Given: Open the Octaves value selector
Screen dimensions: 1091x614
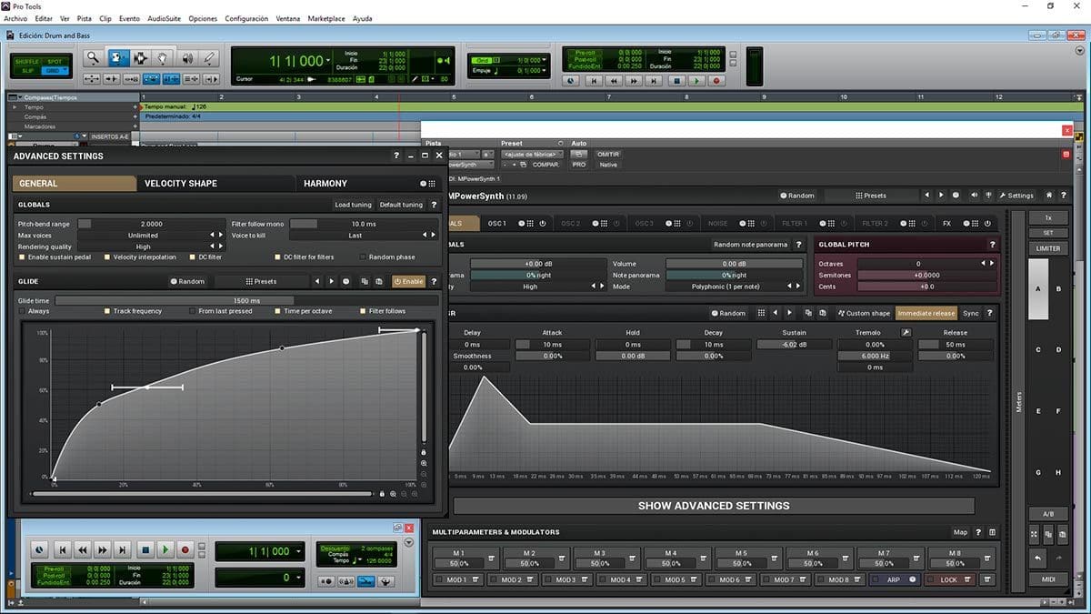Looking at the screenshot, I should pyautogui.click(x=927, y=264).
